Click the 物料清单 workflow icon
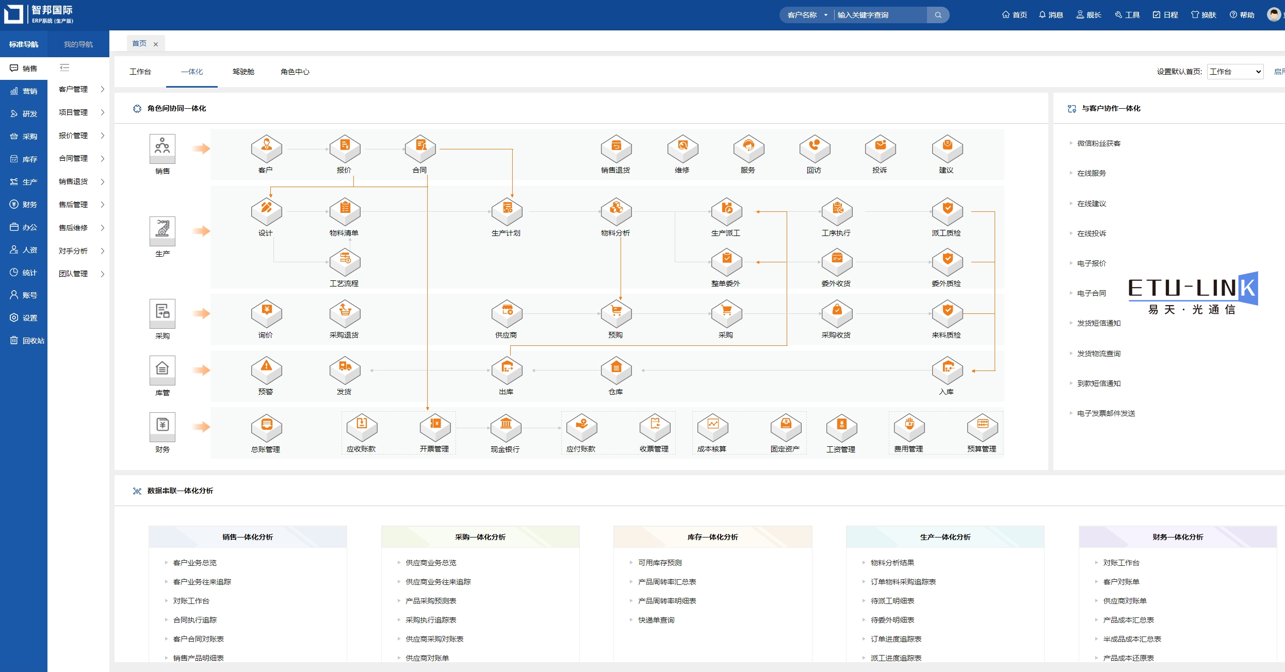 click(345, 211)
